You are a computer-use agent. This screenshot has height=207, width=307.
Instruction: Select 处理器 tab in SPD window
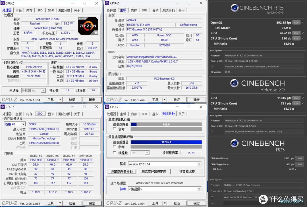pos(7,114)
